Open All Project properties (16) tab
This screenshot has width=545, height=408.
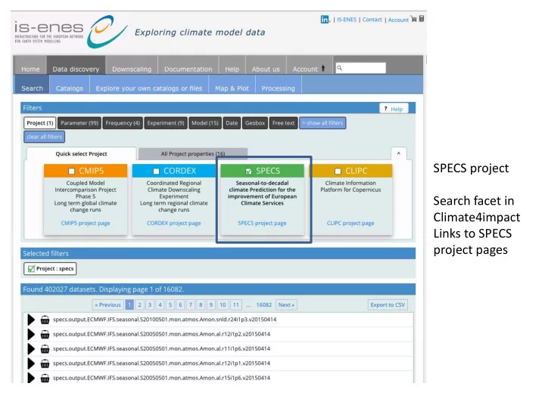click(x=193, y=153)
